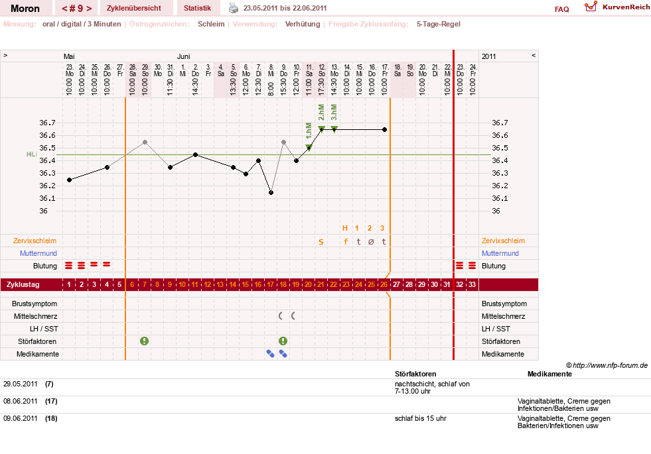
Task: Click the left Muttermund row label
Action: point(38,253)
